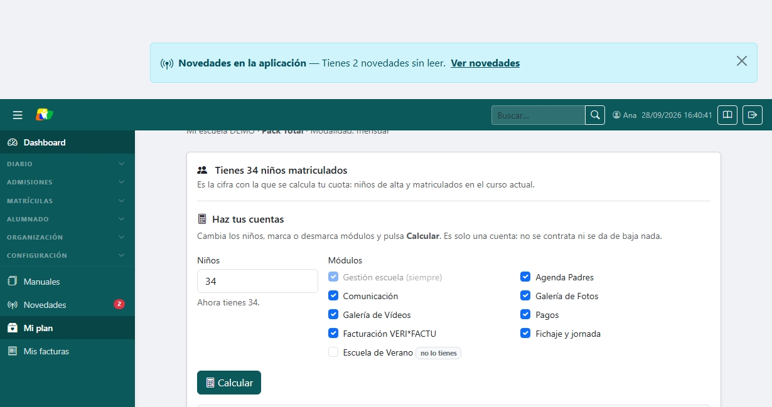Image resolution: width=772 pixels, height=407 pixels.
Task: Uncheck Facturación VERI*FACTU module
Action: pos(333,333)
